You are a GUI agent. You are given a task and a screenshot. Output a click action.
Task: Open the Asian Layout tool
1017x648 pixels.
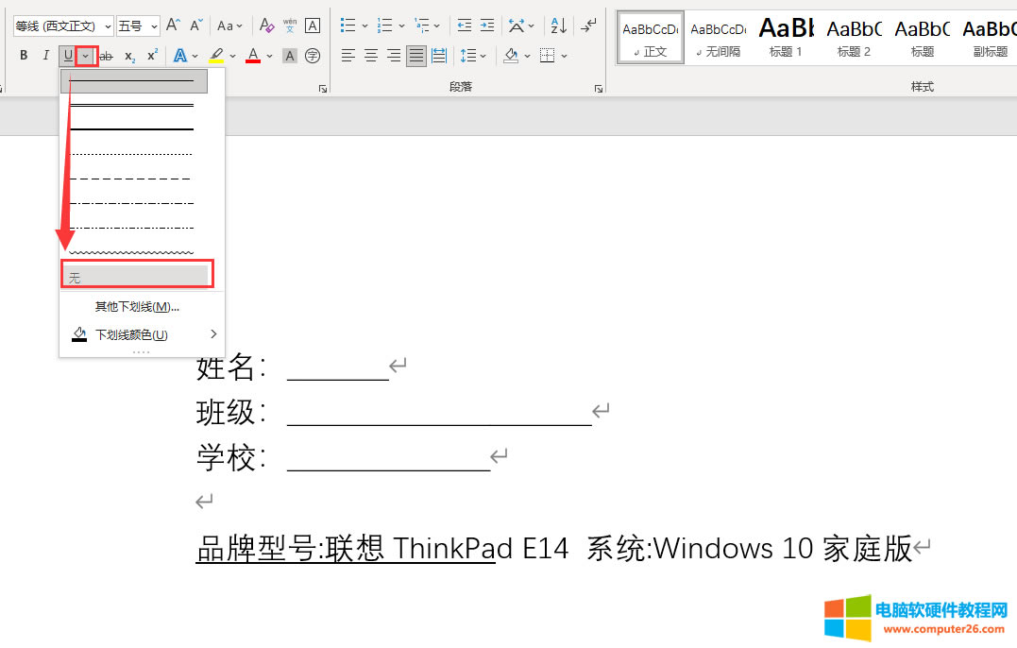517,26
